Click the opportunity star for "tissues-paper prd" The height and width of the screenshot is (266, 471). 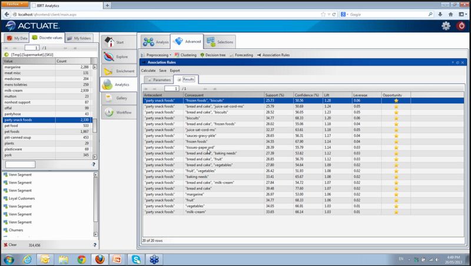pyautogui.click(x=396, y=147)
